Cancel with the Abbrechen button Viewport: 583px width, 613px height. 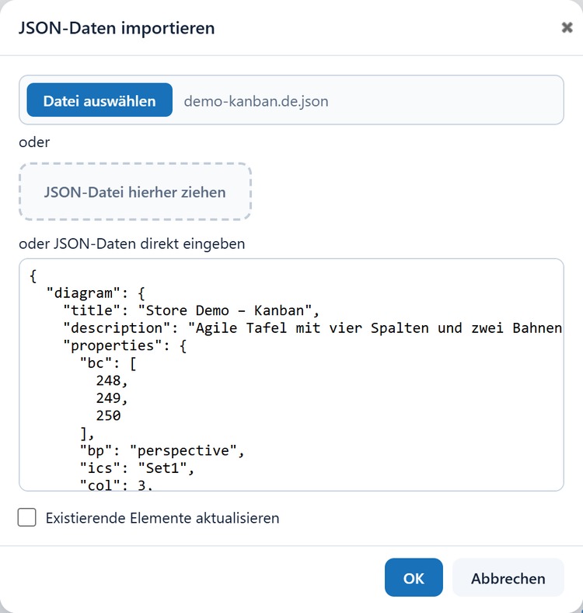point(508,577)
